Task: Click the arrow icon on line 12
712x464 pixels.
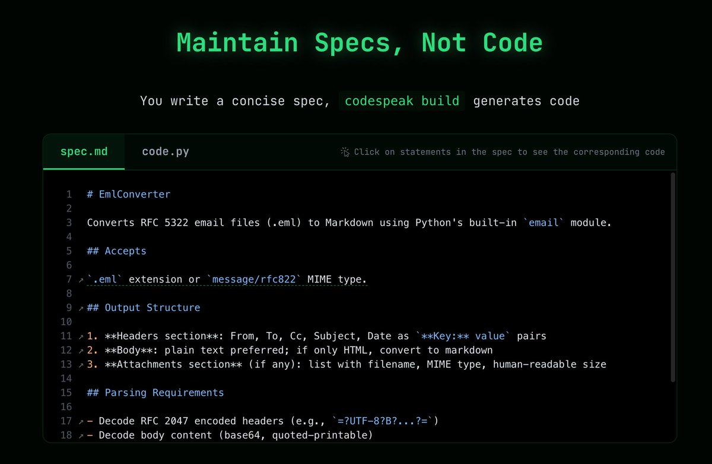Action: click(x=81, y=351)
